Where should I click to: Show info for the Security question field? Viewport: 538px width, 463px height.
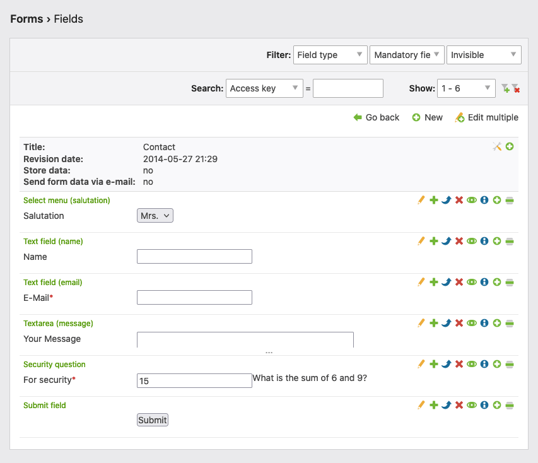484,364
